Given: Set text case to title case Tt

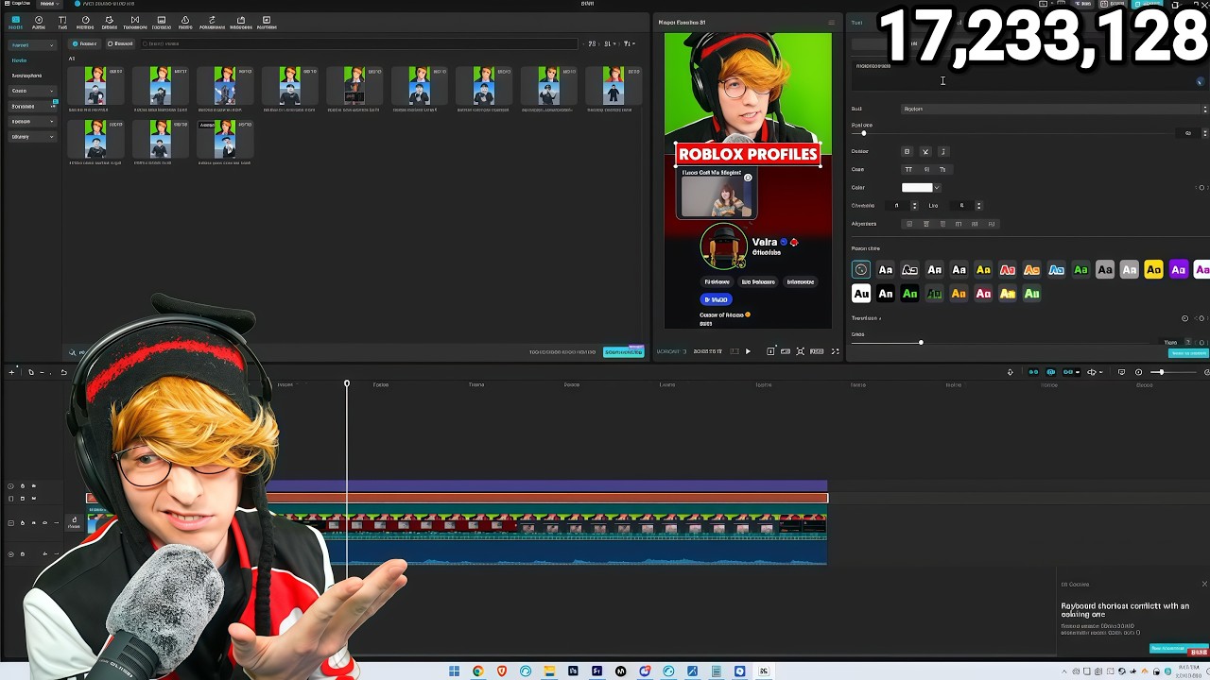Looking at the screenshot, I should [x=942, y=170].
